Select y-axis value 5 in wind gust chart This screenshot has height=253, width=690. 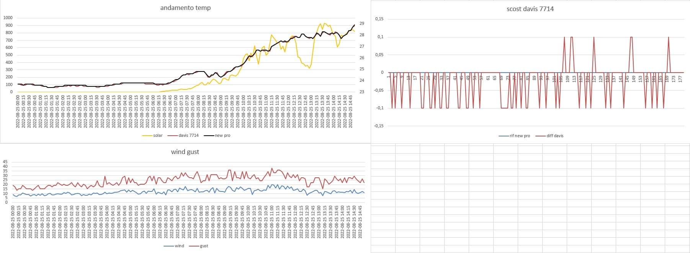coord(6,198)
